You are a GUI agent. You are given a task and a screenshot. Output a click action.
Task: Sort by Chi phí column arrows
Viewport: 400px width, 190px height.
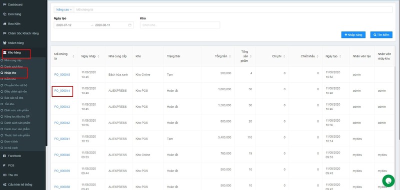tap(284, 56)
